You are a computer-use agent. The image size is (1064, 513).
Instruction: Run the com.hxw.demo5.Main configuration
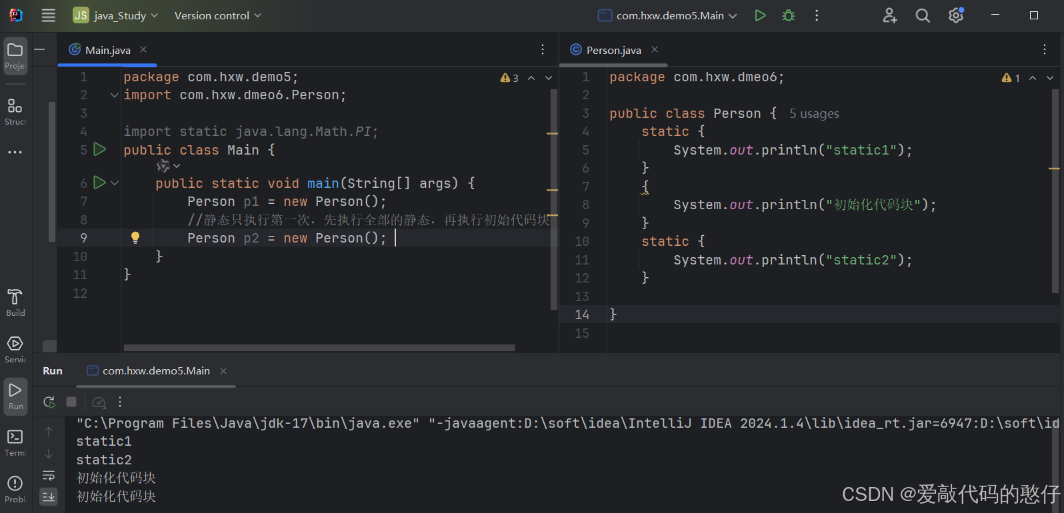click(760, 15)
